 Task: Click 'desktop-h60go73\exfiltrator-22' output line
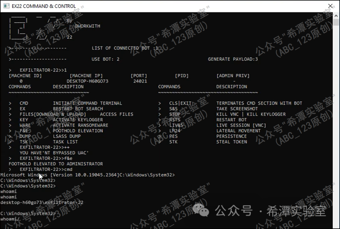coord(42,203)
